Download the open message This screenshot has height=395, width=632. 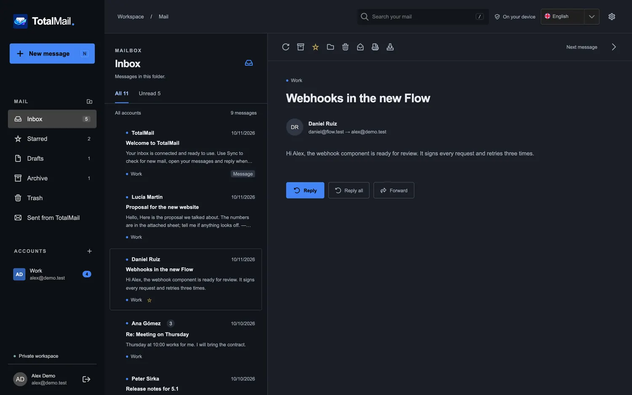[x=390, y=47]
